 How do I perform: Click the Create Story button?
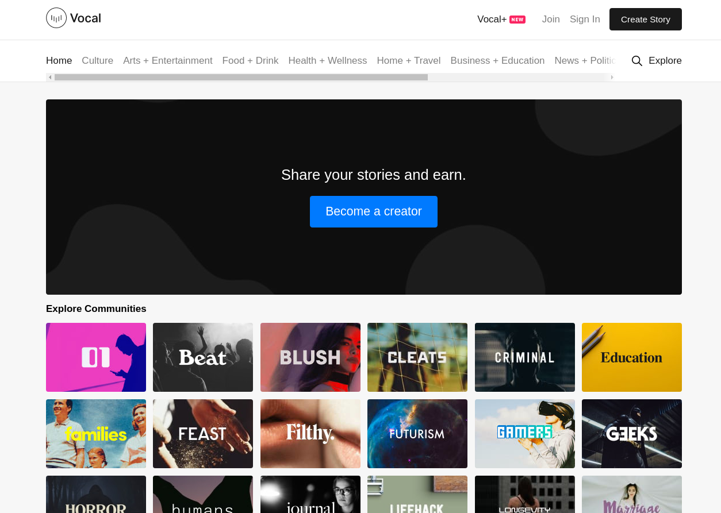645,20
